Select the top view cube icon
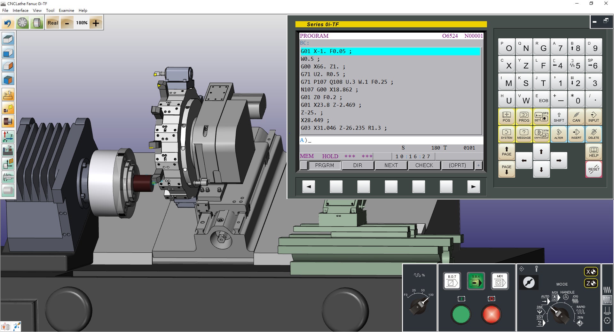The height and width of the screenshot is (332, 614). pos(8,39)
